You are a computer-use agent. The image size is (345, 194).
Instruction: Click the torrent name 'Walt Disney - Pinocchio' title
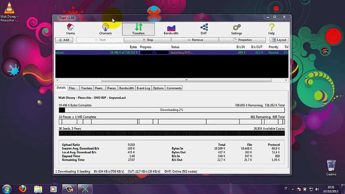pyautogui.click(x=92, y=98)
